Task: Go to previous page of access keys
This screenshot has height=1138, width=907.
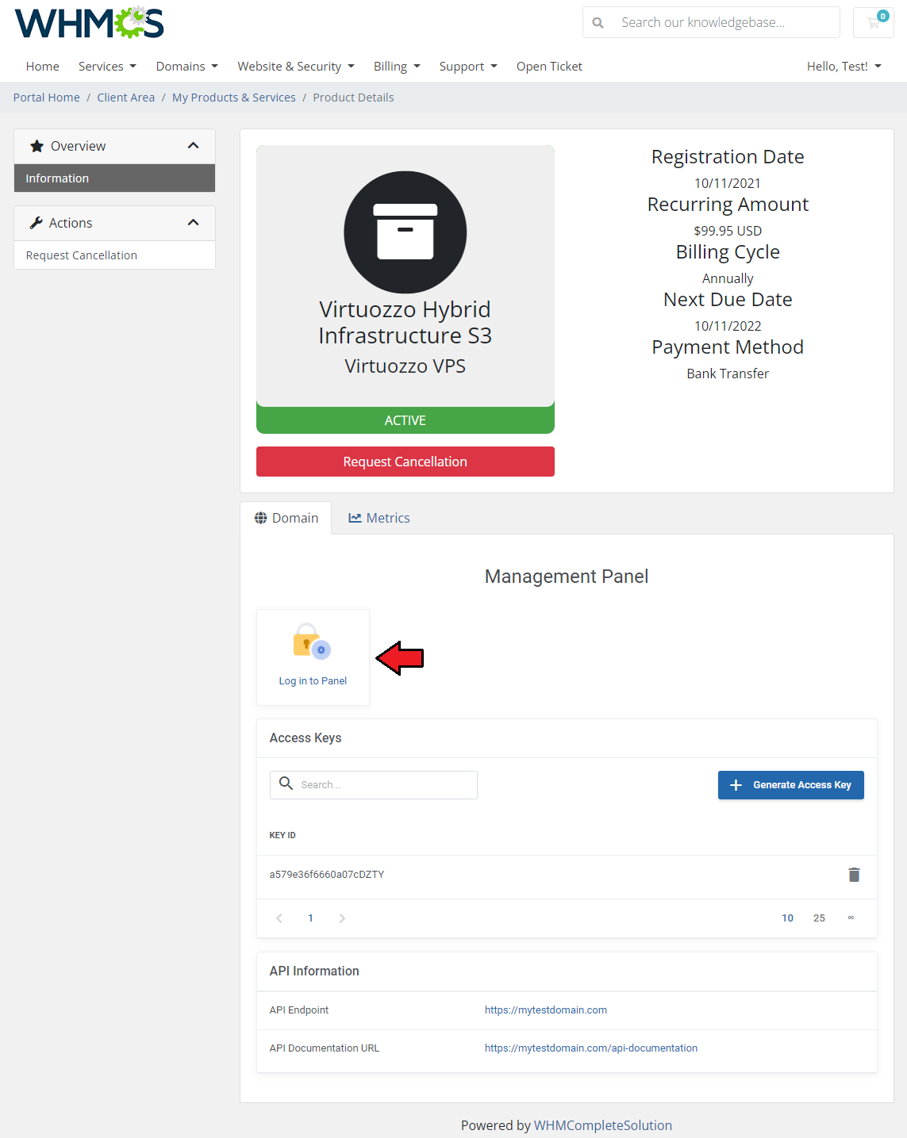Action: (x=279, y=918)
